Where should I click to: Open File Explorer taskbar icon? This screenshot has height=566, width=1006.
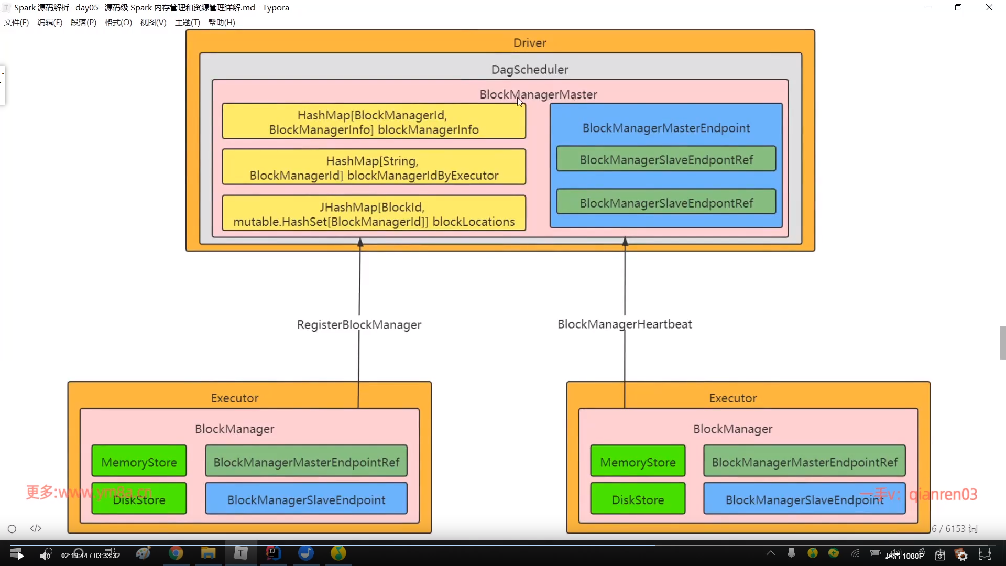click(x=209, y=553)
